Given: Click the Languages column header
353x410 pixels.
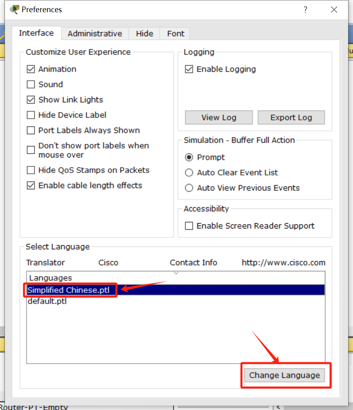Looking at the screenshot, I should (175, 278).
